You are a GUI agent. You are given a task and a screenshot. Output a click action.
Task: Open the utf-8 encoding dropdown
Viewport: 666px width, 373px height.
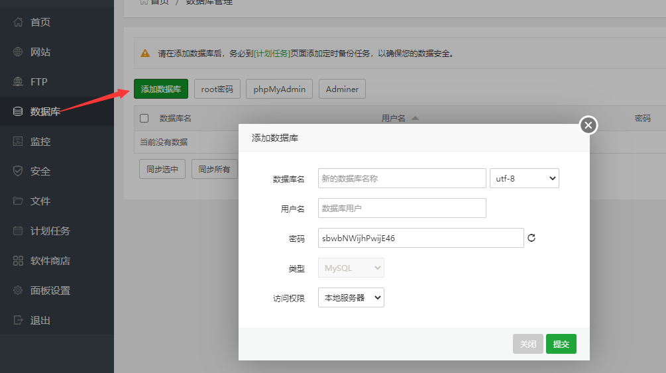click(524, 178)
